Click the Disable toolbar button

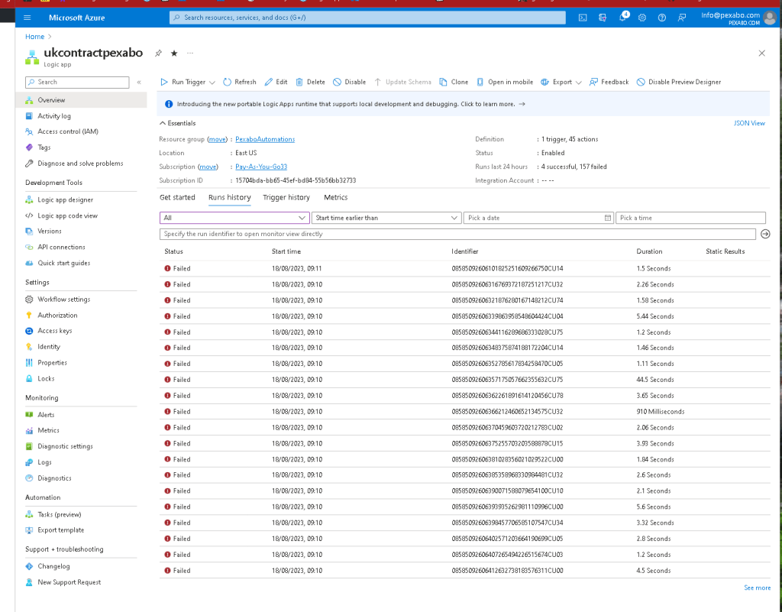tap(350, 82)
